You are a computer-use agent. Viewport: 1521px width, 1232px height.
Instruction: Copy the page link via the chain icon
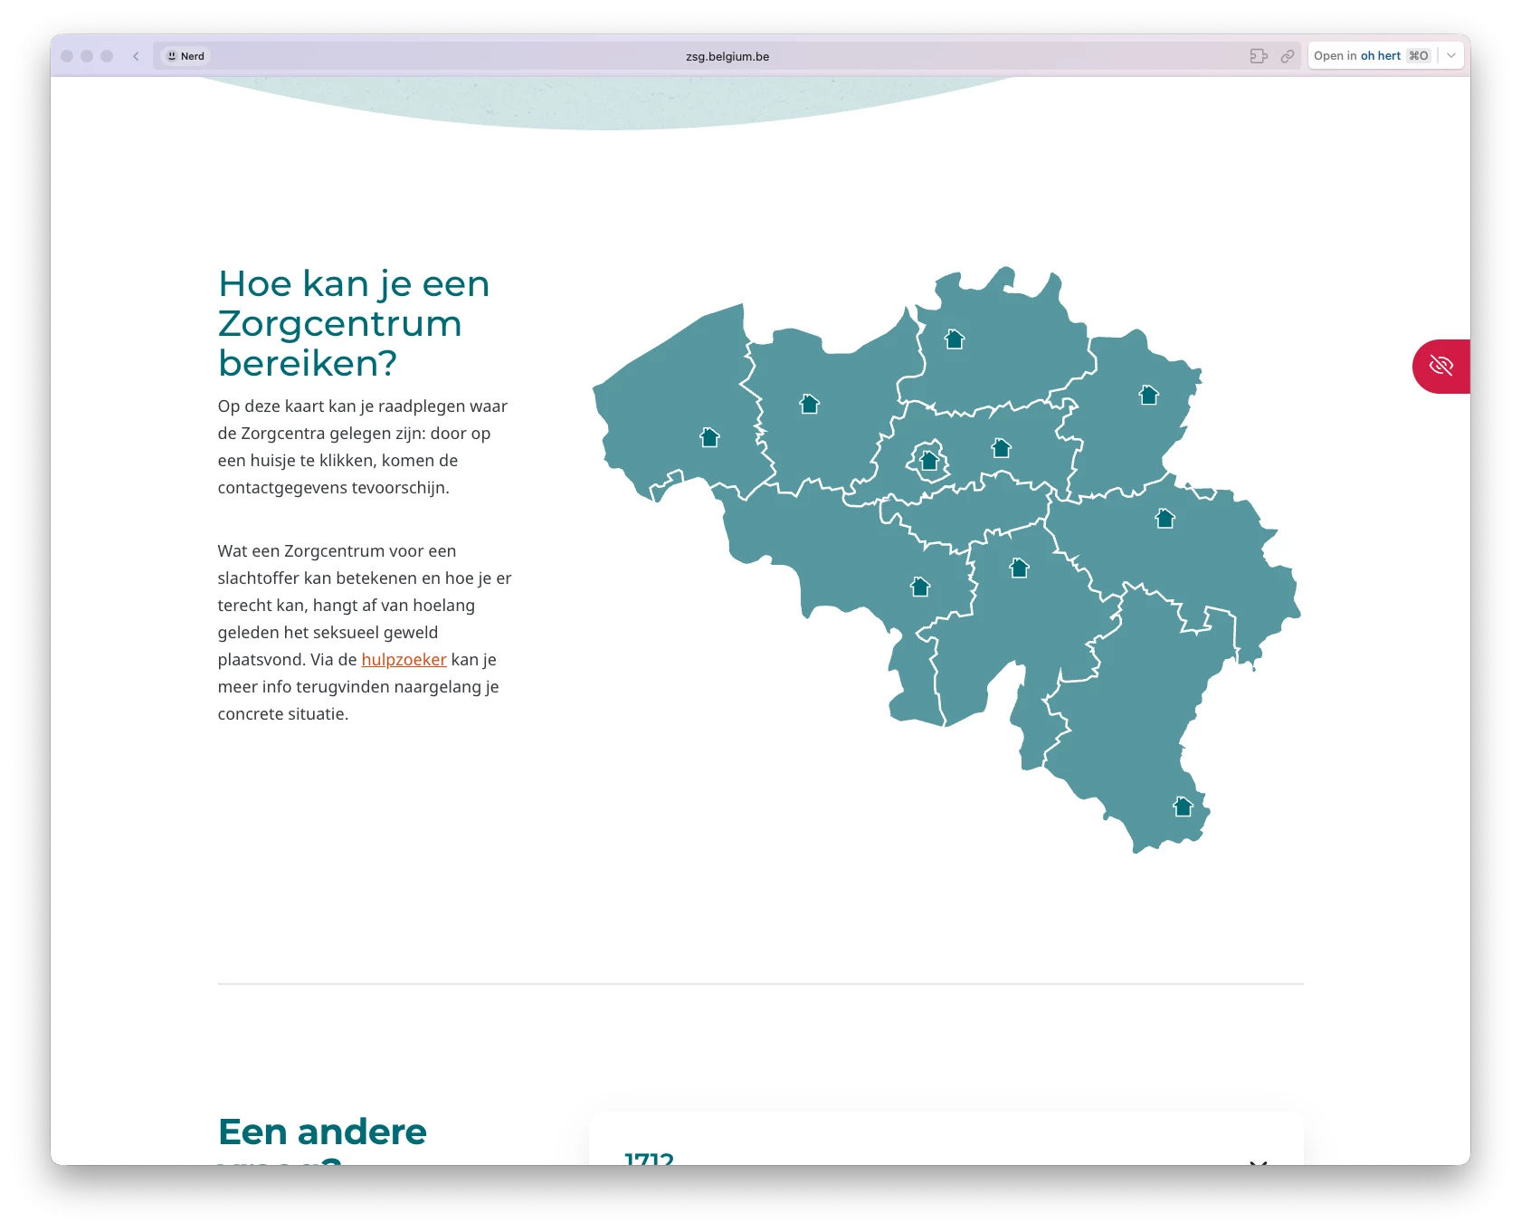click(1288, 56)
